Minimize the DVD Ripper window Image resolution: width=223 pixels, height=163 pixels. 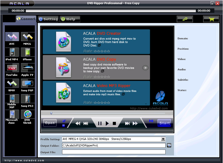pyautogui.click(x=212, y=3)
